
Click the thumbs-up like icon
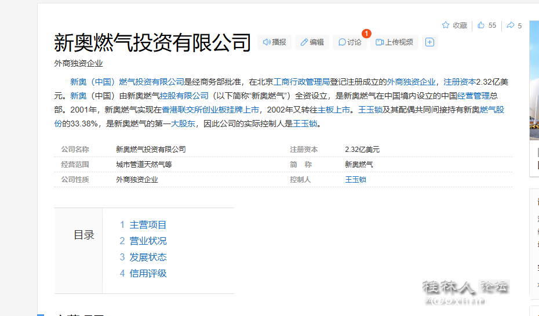(481, 25)
